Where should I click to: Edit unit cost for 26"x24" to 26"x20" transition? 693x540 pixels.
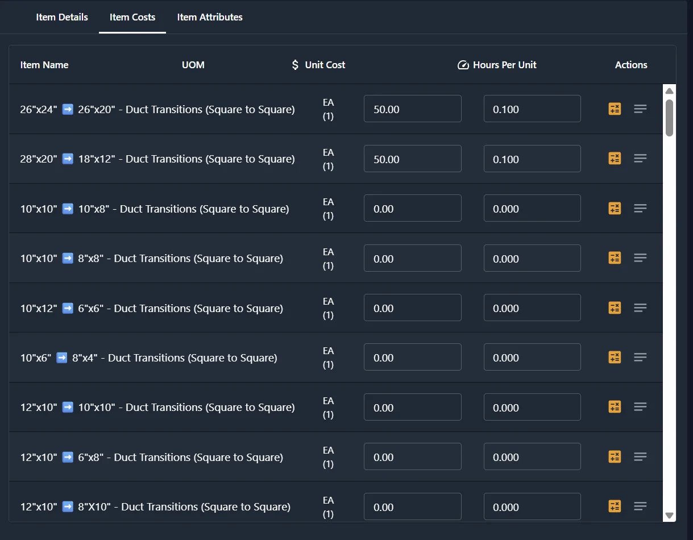coord(412,109)
